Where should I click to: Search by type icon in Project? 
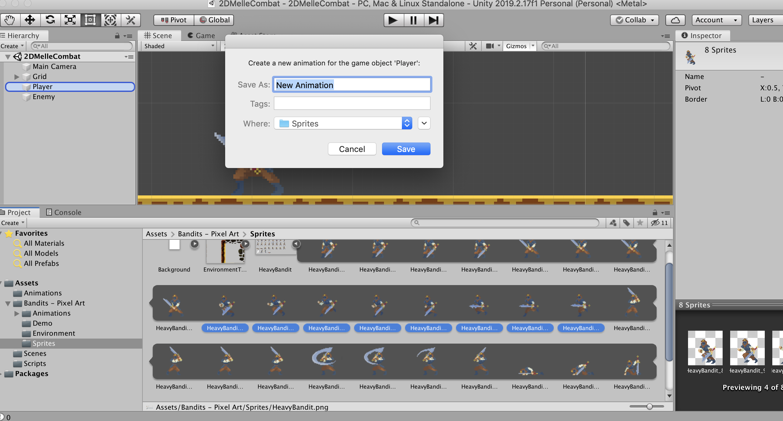click(613, 223)
